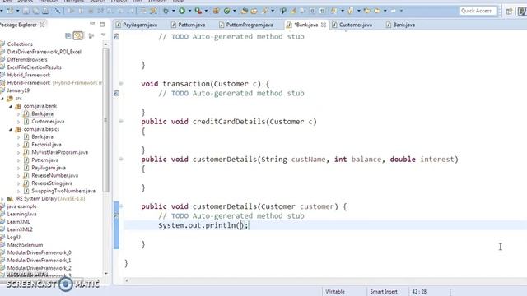Click the Debug bug icon

[166, 11]
